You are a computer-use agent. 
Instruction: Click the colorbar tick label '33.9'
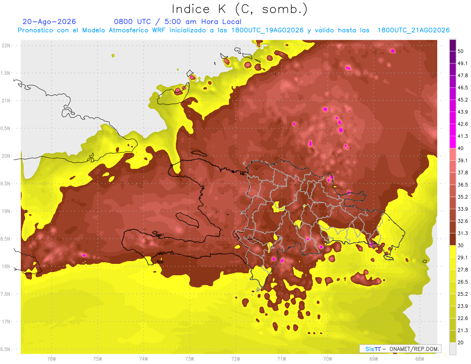[463, 209]
